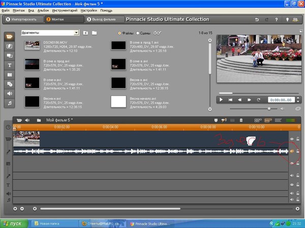This screenshot has width=305, height=228.
Task: Go up one folder level in album
Action: point(85,33)
